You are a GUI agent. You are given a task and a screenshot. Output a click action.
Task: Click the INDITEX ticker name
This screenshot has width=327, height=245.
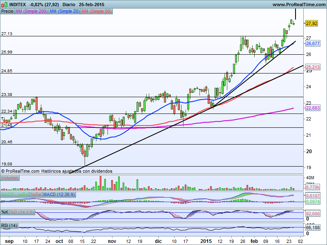[18, 4]
